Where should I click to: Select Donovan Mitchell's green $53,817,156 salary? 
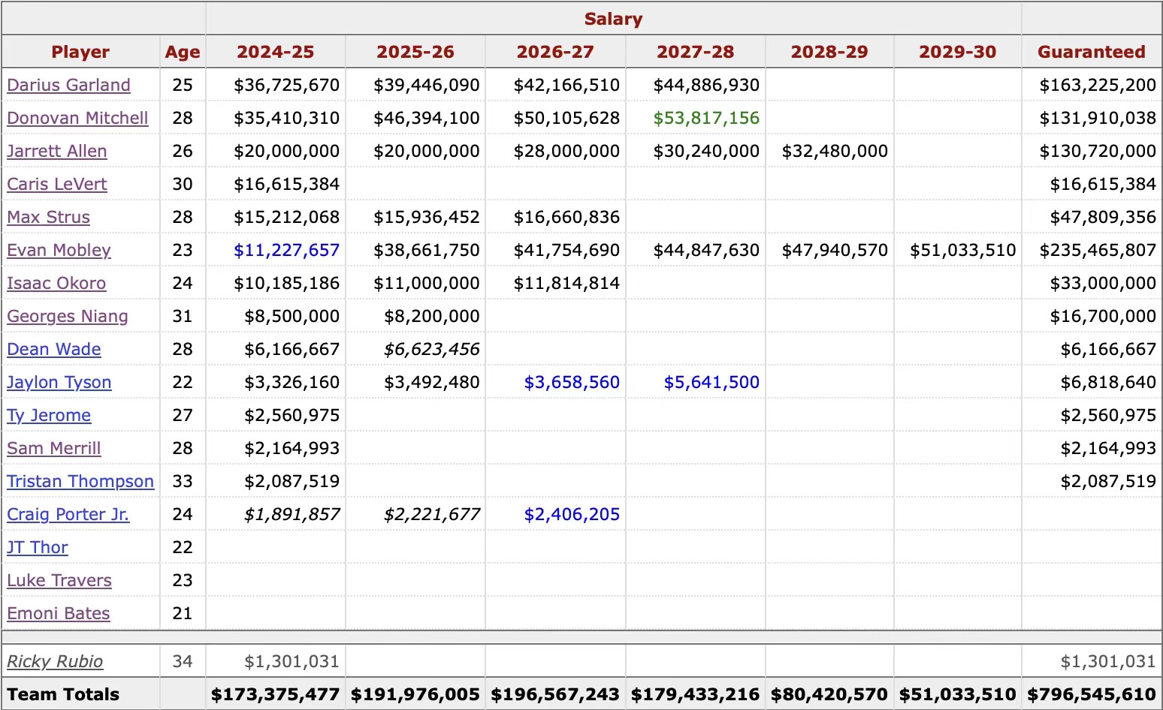pos(706,118)
